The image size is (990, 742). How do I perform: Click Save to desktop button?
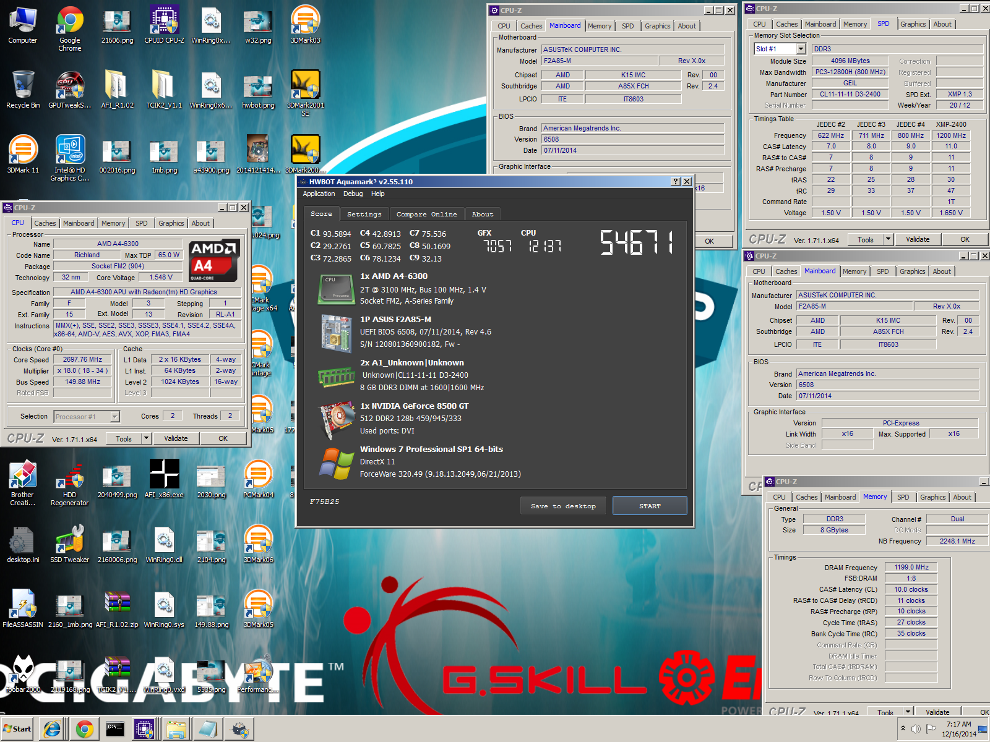click(563, 506)
